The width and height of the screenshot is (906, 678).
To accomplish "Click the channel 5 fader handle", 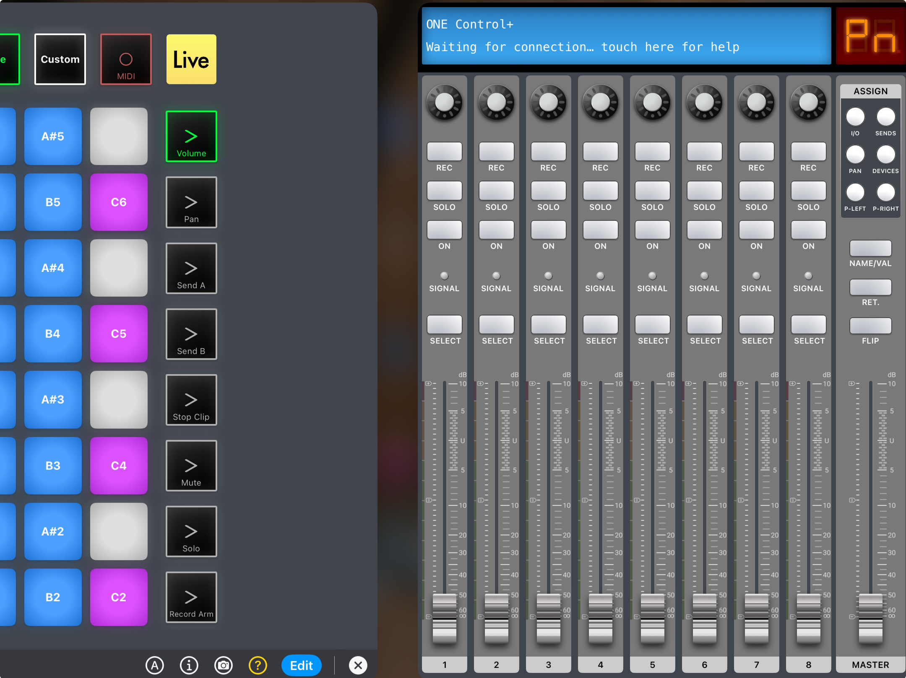I will point(653,618).
